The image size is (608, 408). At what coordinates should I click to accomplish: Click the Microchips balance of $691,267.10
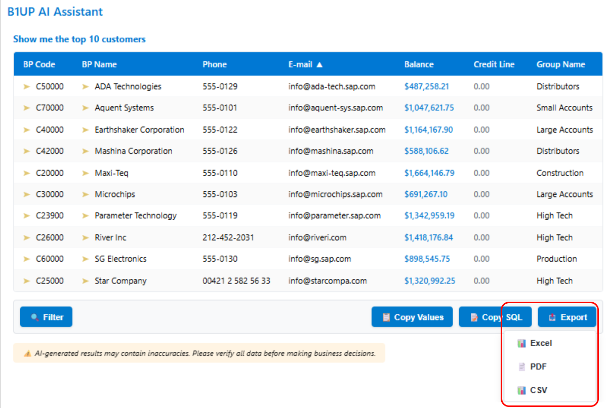(x=425, y=194)
